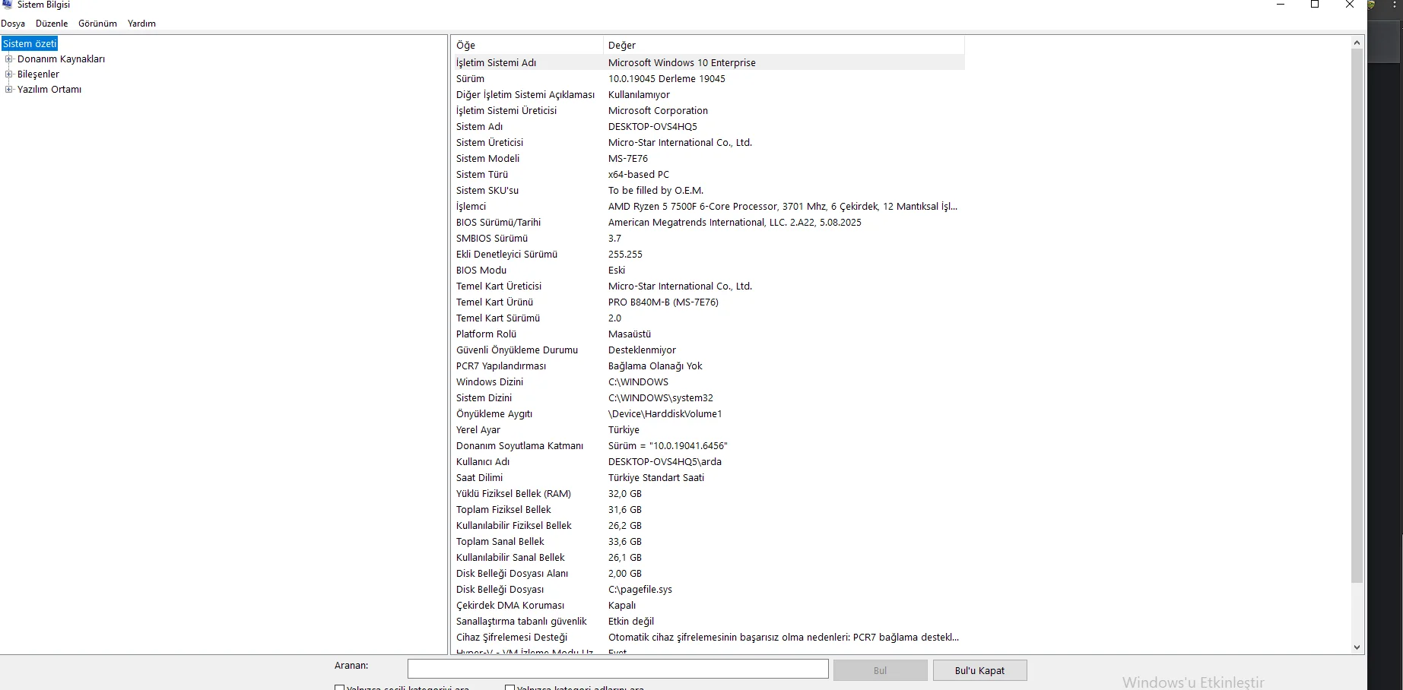The image size is (1403, 690).
Task: Click the PRO B840M-B (MS-7E76) value
Action: (x=663, y=302)
